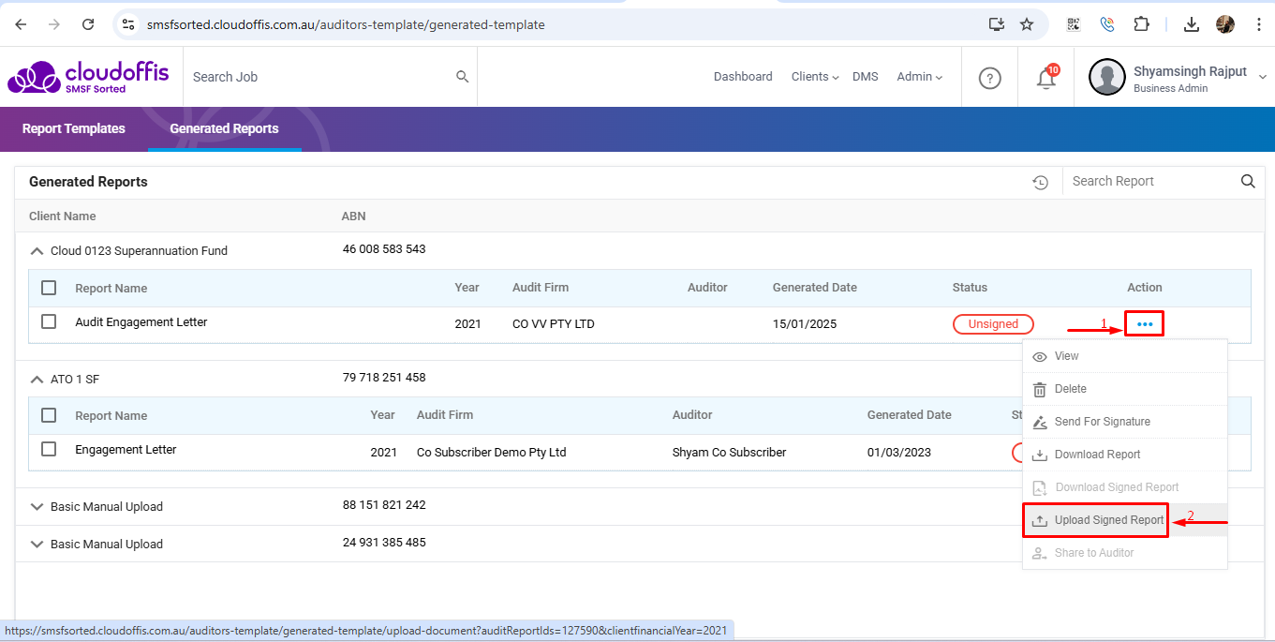Select Download Signed Report option

click(1125, 487)
